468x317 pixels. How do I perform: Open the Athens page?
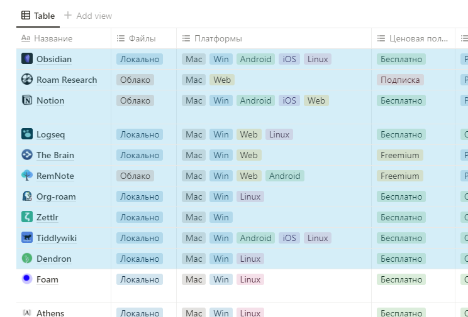(50, 313)
